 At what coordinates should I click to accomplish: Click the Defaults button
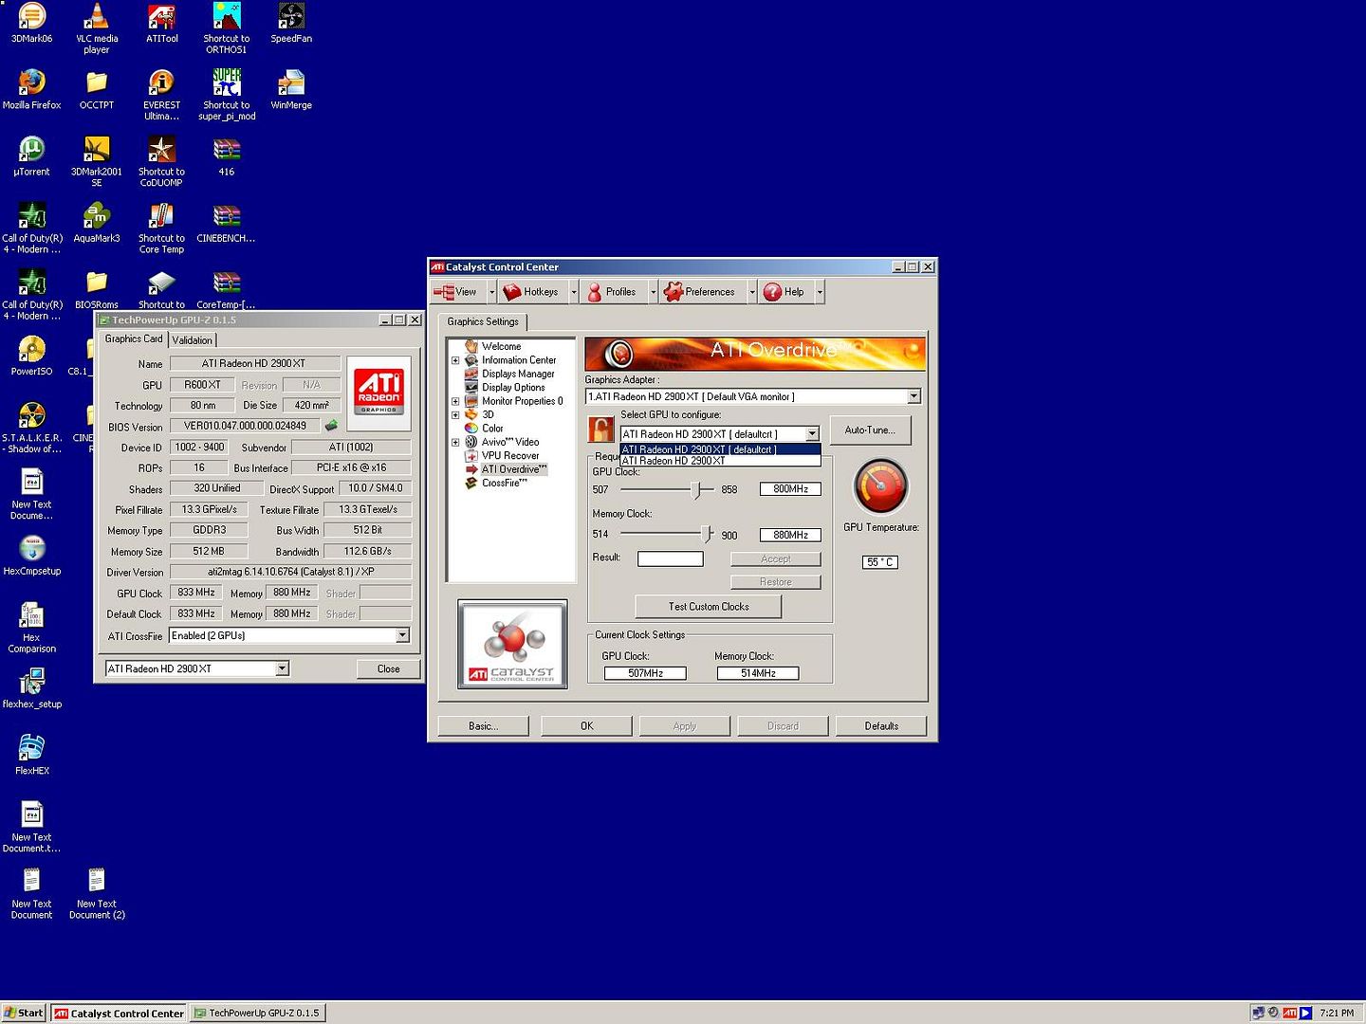pos(881,726)
